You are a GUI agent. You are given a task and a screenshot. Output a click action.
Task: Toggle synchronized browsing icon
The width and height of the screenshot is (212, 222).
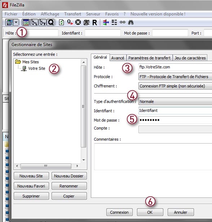pyautogui.click(x=123, y=22)
